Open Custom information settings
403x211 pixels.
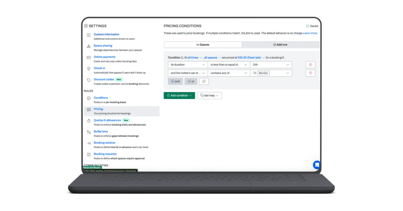tap(106, 34)
